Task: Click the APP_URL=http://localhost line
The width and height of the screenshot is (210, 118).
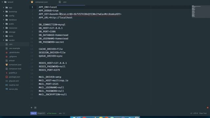Action: tap(55, 17)
